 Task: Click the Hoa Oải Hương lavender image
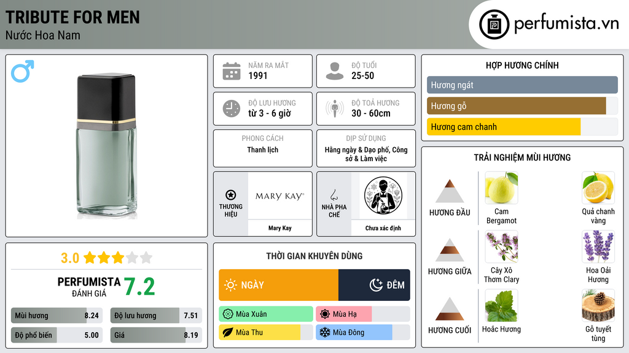pos(598,247)
